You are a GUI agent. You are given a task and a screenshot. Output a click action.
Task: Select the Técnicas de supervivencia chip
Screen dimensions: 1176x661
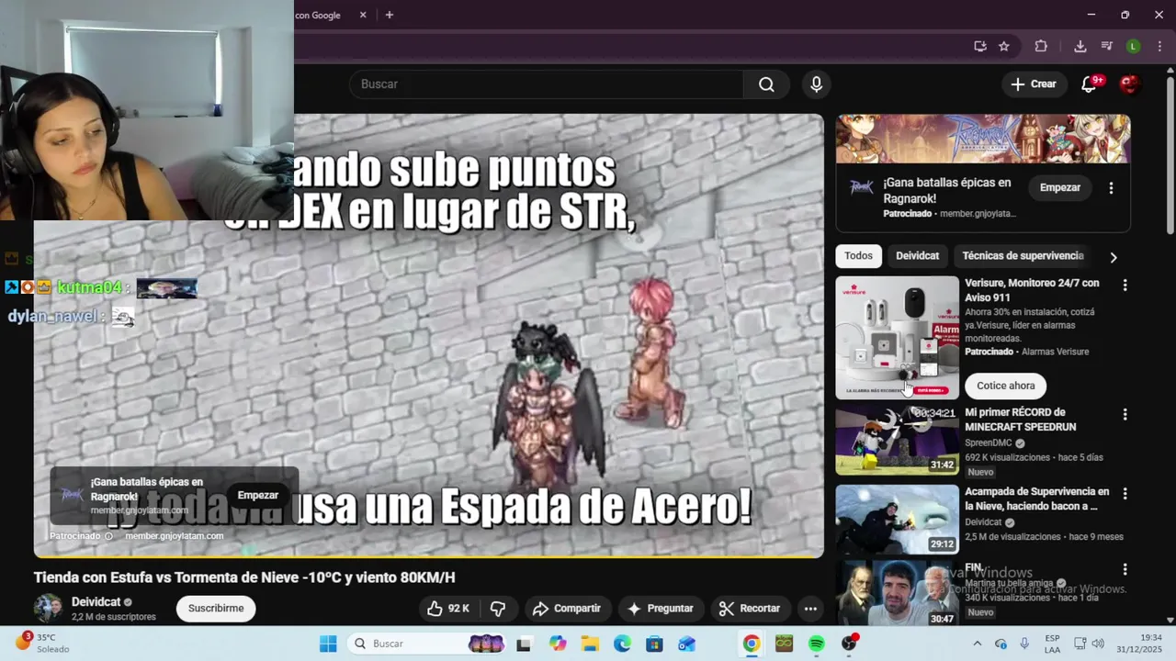[x=1023, y=256]
